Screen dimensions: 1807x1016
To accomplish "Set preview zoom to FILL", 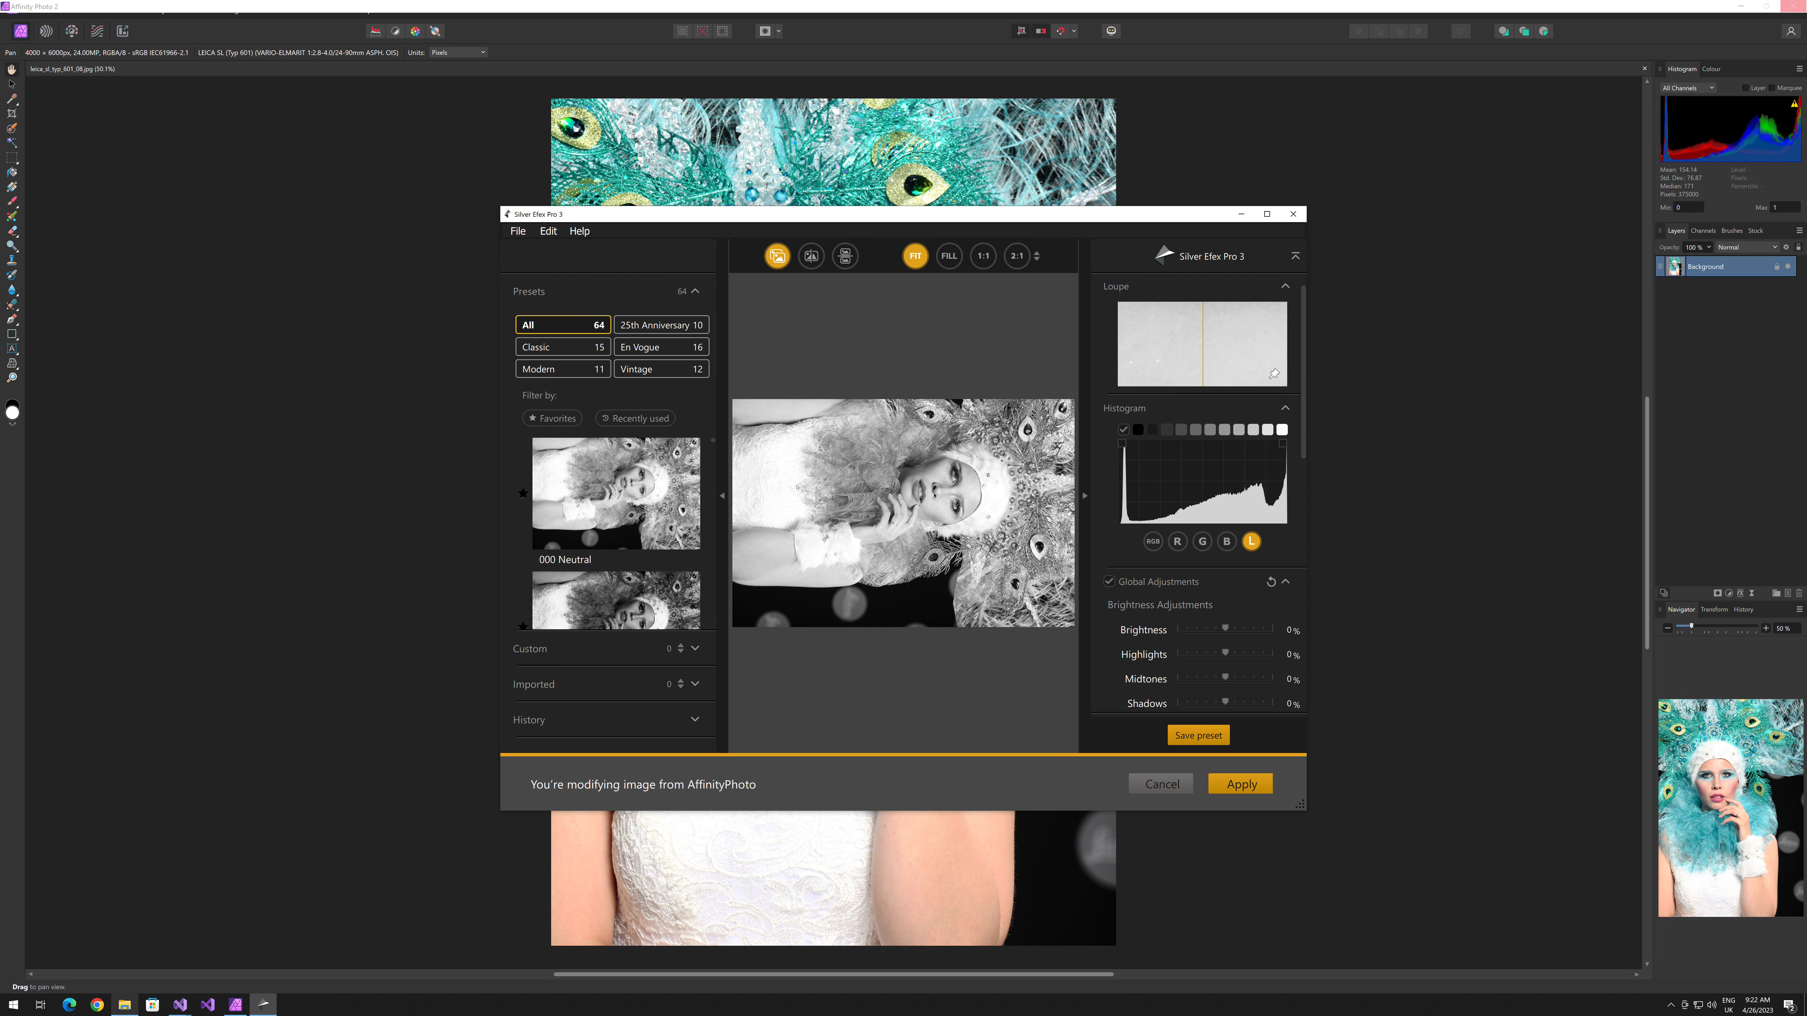I will 949,256.
